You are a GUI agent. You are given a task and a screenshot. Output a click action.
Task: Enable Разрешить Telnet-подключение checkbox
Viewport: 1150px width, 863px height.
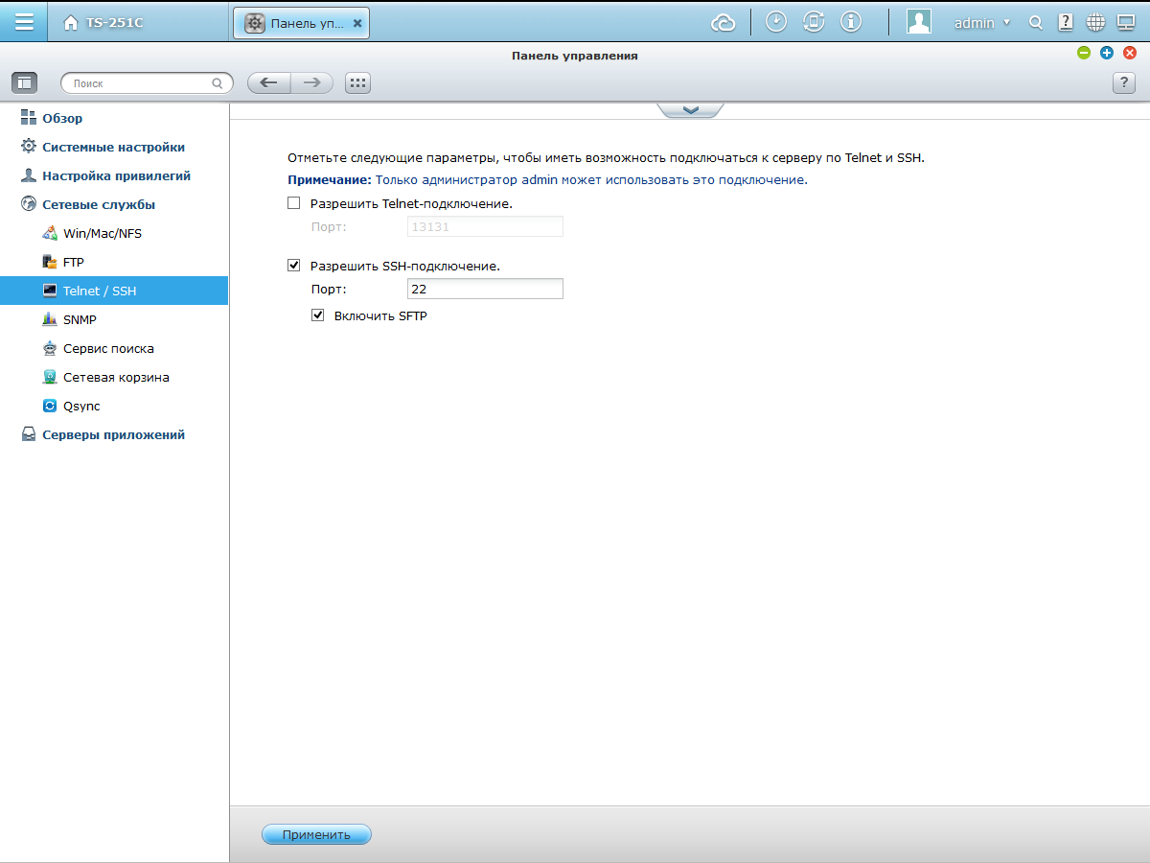(x=294, y=203)
